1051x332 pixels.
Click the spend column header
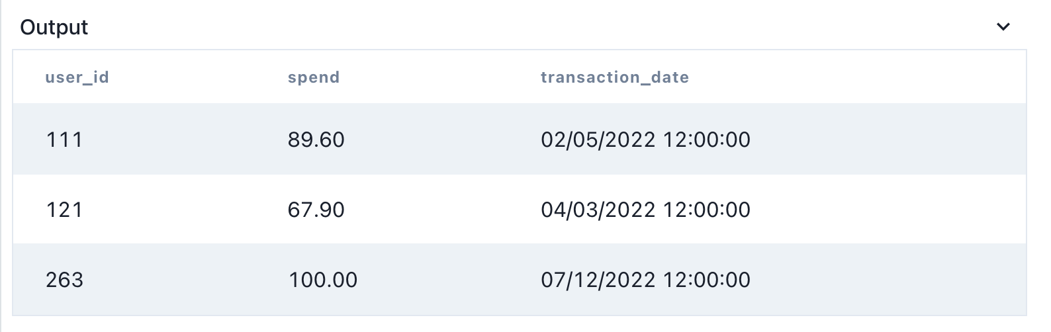point(314,77)
